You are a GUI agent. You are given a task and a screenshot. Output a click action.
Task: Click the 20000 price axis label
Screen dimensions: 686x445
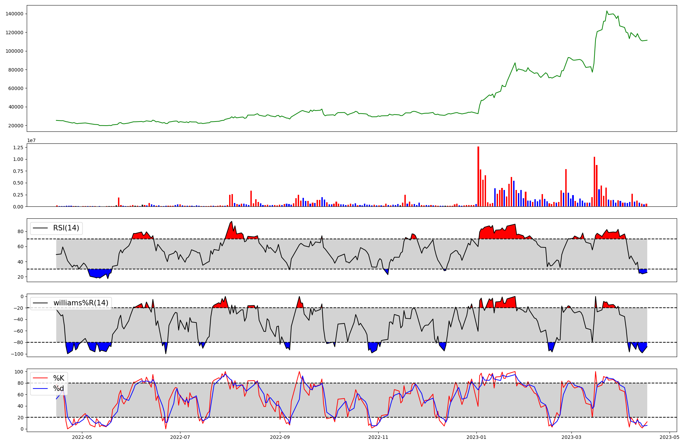pyautogui.click(x=16, y=126)
